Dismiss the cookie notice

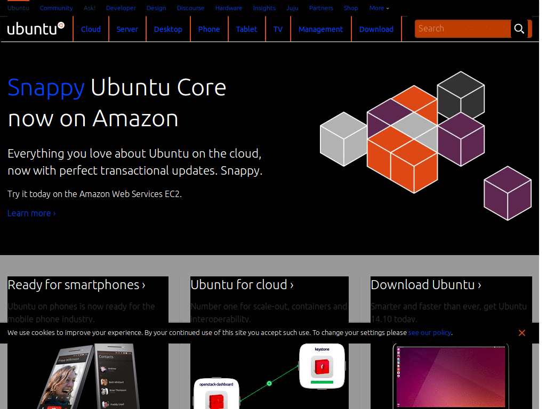(x=521, y=332)
